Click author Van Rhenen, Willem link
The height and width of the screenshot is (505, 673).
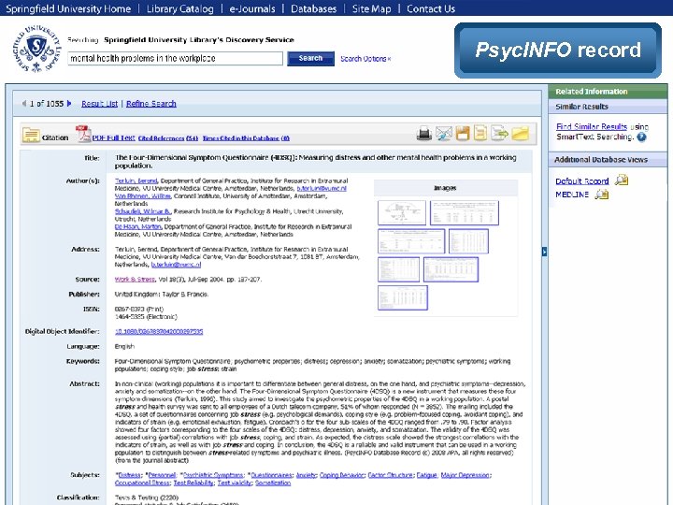pos(142,195)
